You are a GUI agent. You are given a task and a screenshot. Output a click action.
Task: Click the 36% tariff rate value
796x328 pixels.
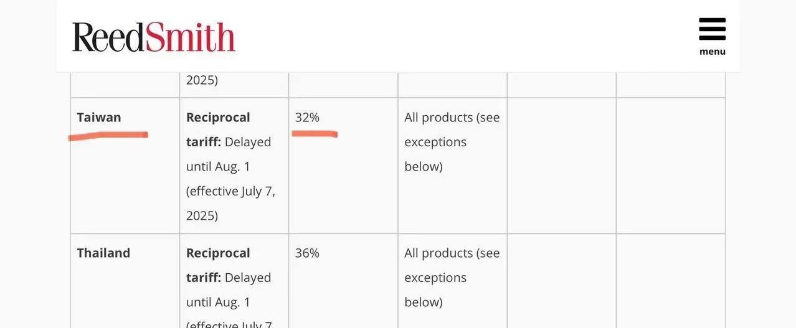(307, 253)
